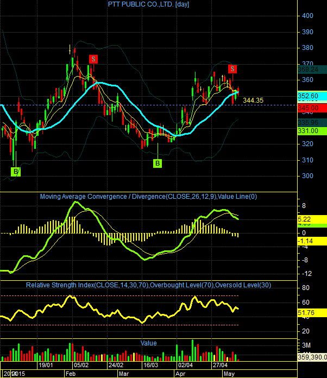Click the 400 price axis value
Screen dimensions: 327x378
click(x=307, y=16)
